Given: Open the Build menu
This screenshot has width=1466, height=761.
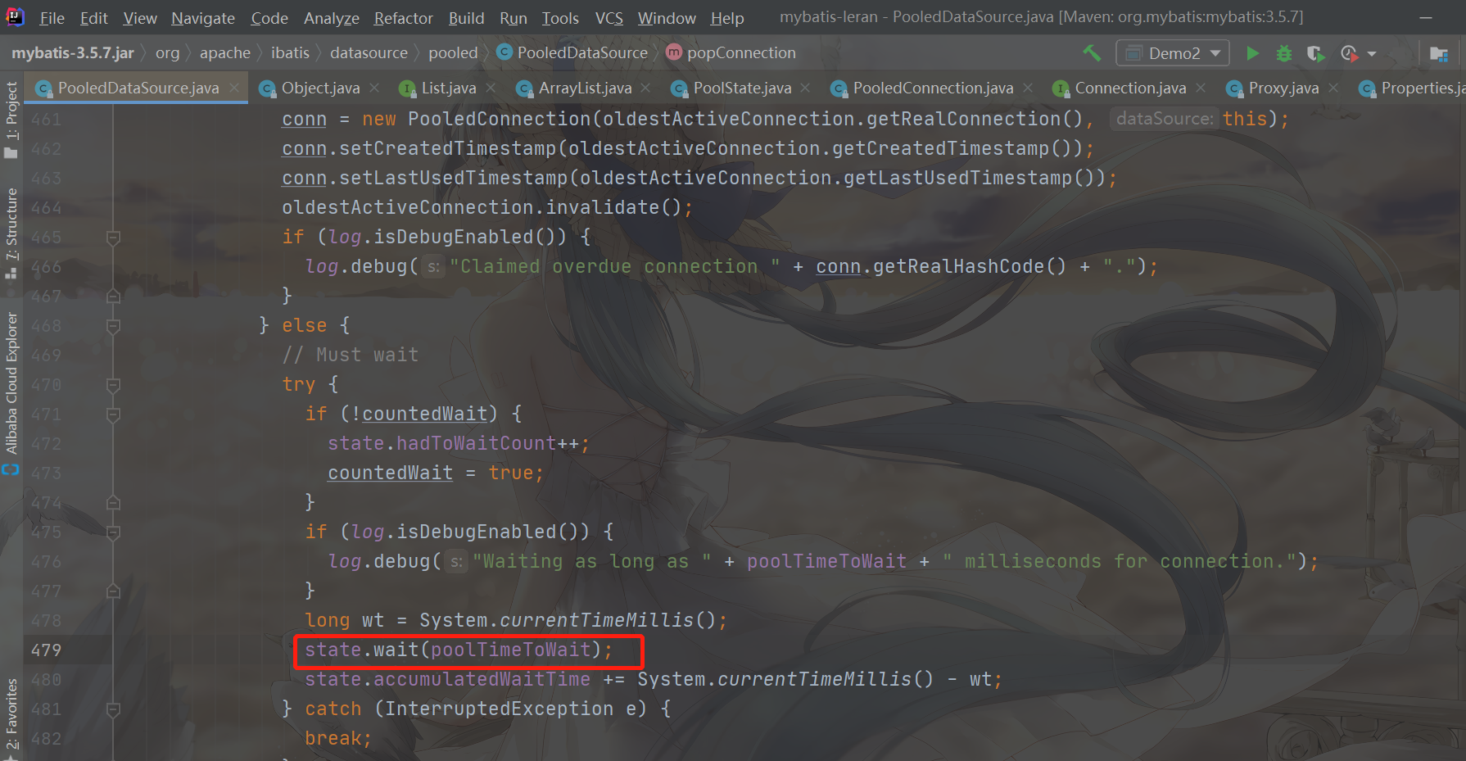Looking at the screenshot, I should tap(466, 18).
